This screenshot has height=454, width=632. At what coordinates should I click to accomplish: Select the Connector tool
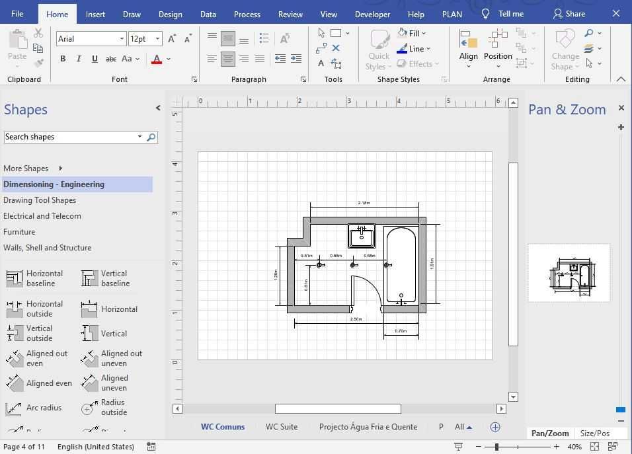321,48
